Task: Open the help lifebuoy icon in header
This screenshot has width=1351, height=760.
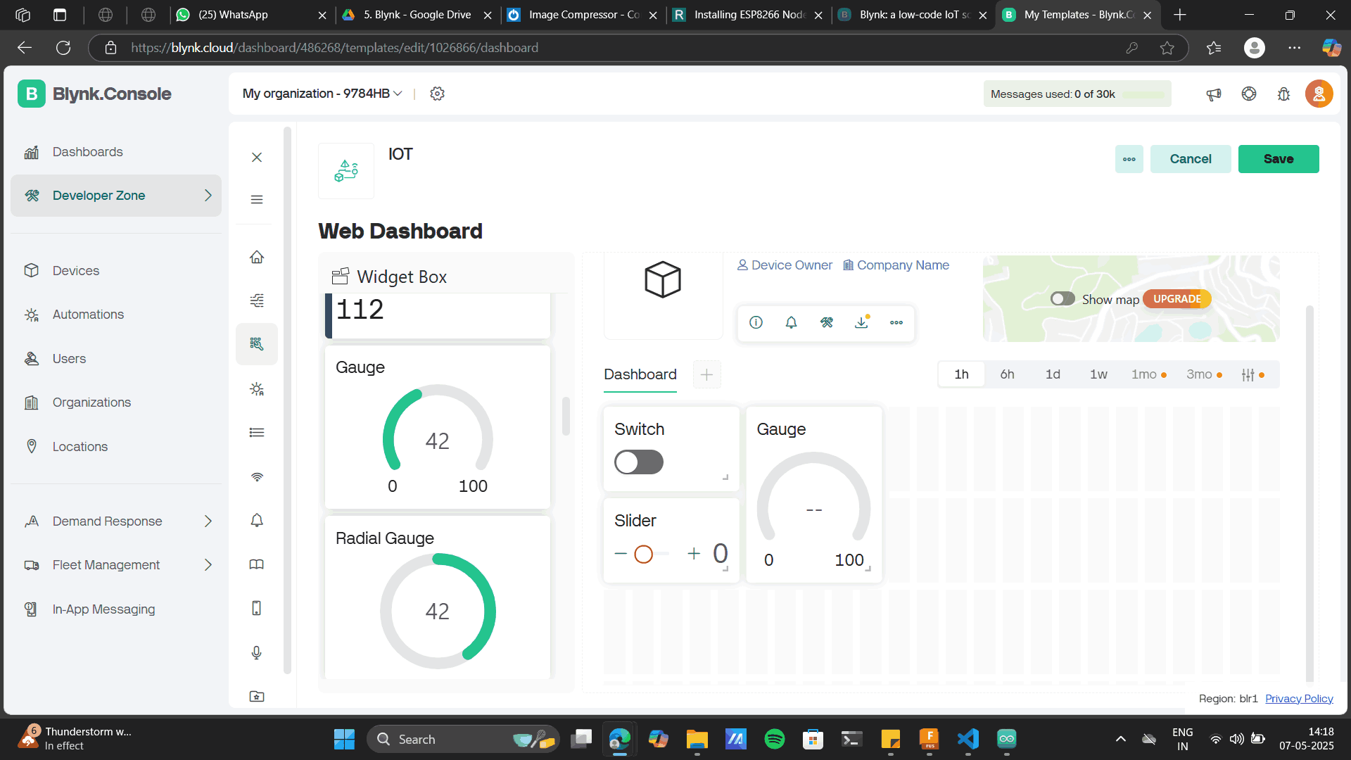Action: tap(1249, 94)
